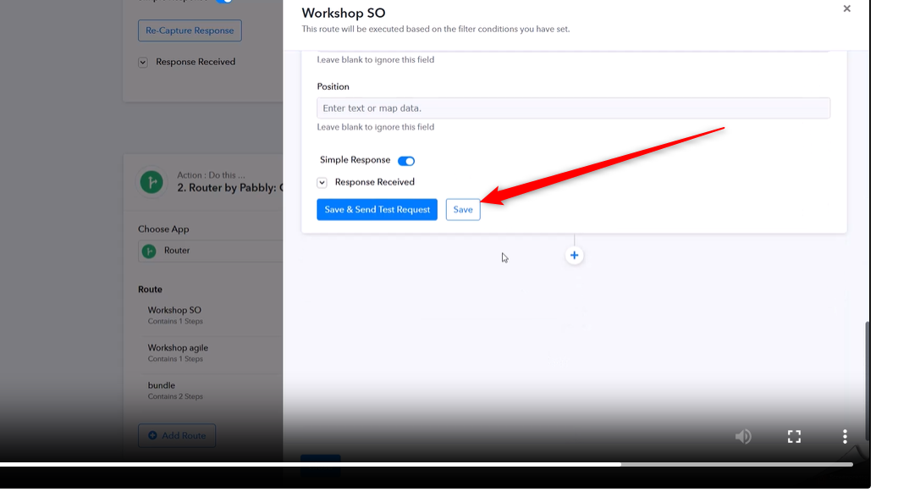Click the Add Route button
The height and width of the screenshot is (503, 920).
177,435
